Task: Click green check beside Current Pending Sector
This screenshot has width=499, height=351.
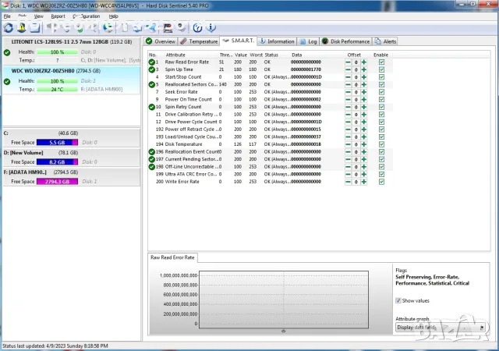Action: 152,159
